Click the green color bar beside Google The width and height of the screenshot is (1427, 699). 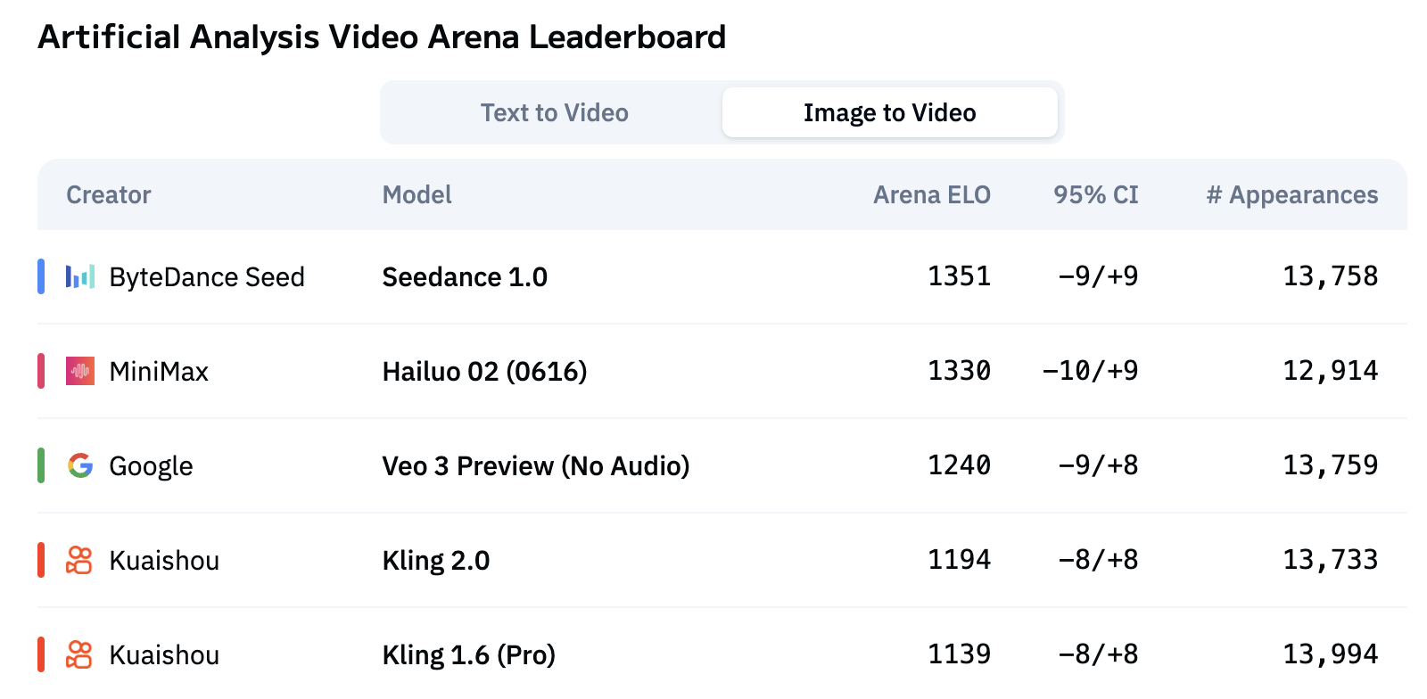point(41,465)
